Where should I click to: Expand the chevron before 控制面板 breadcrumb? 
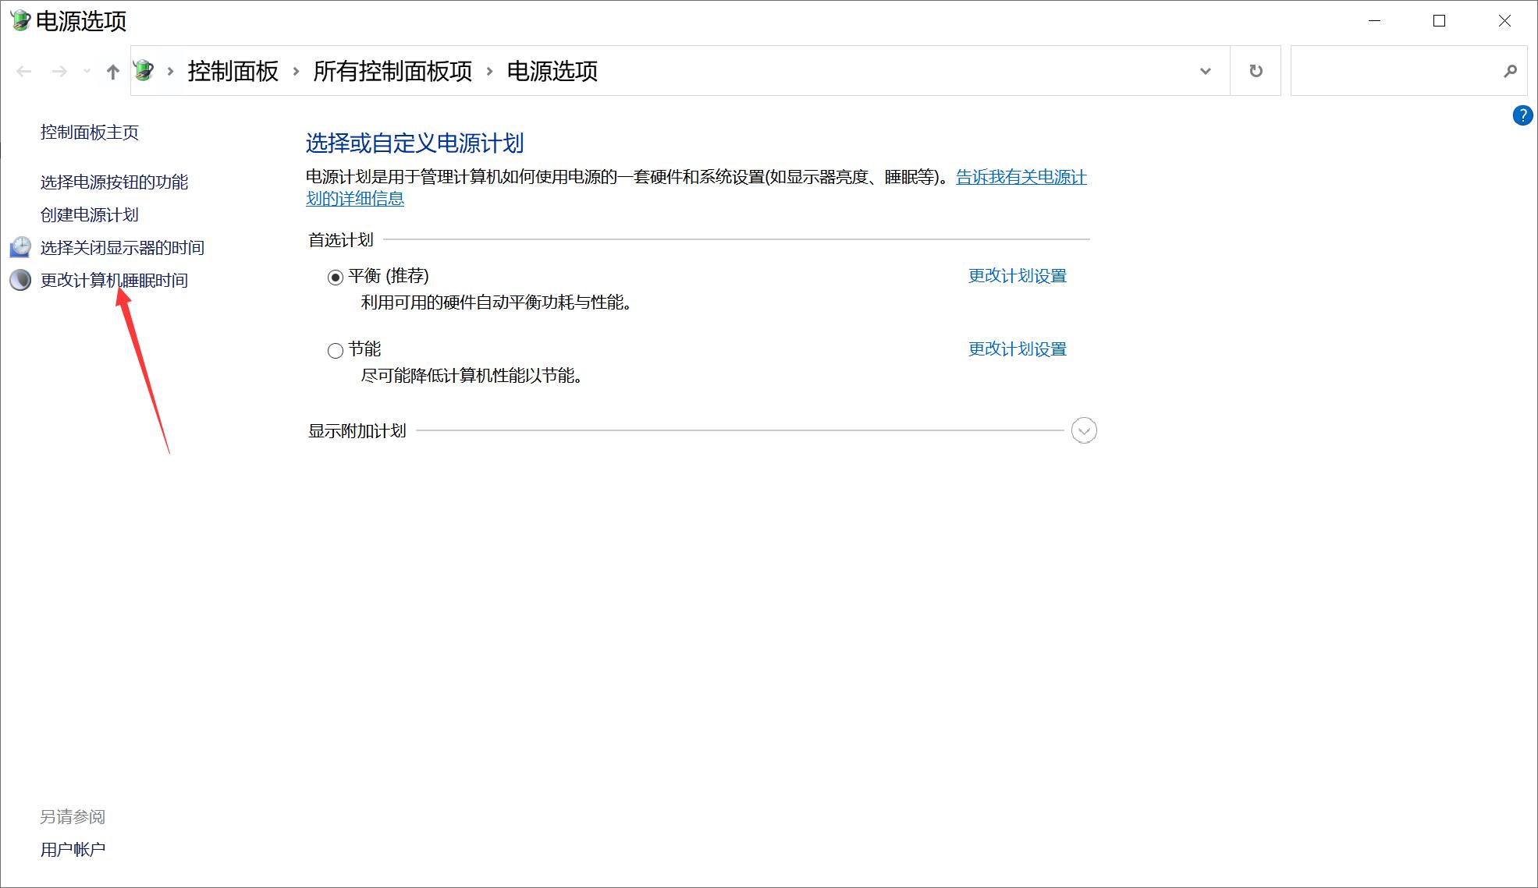pyautogui.click(x=170, y=71)
